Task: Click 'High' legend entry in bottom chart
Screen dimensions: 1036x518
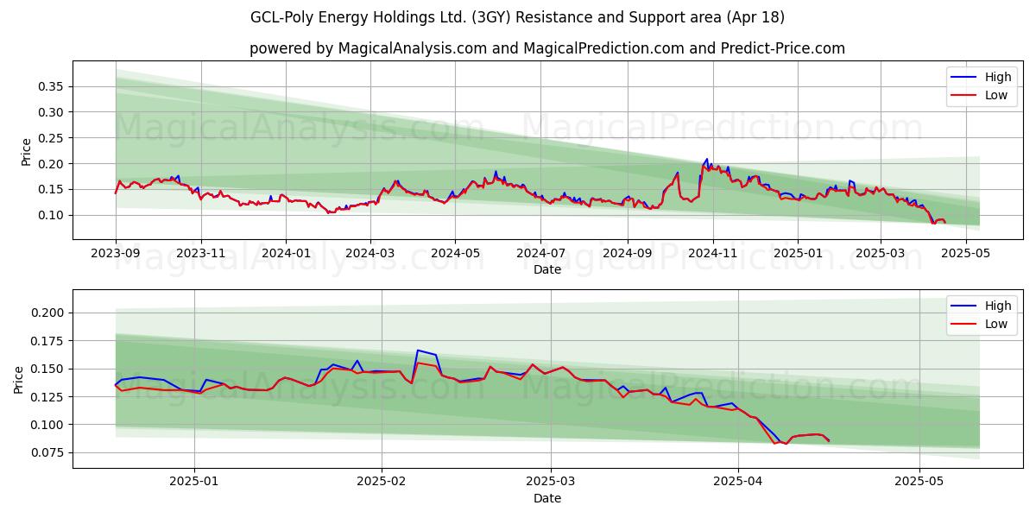Action: 997,306
